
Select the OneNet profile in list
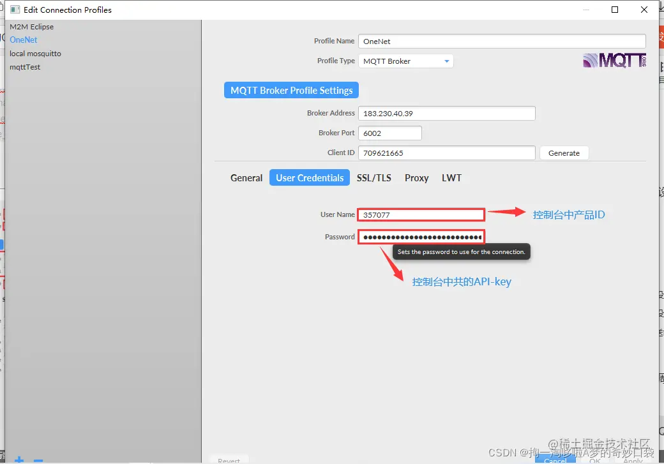pyautogui.click(x=24, y=40)
